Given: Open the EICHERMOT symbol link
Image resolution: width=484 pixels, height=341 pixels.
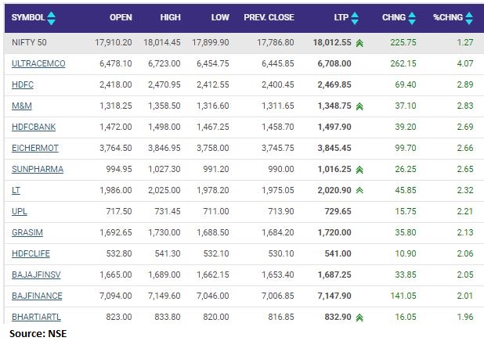Looking at the screenshot, I should click(x=35, y=148).
